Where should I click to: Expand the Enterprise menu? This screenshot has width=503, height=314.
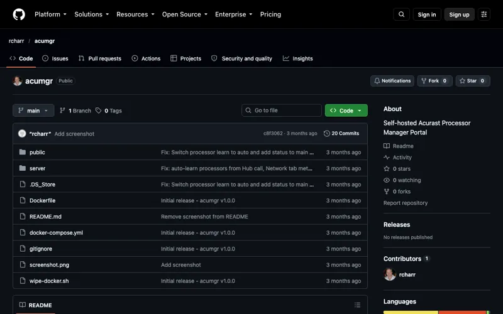[233, 14]
